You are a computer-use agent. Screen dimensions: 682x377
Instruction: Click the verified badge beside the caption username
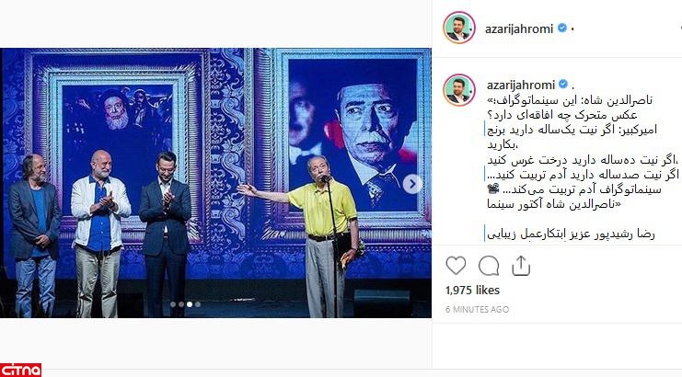[x=563, y=84]
